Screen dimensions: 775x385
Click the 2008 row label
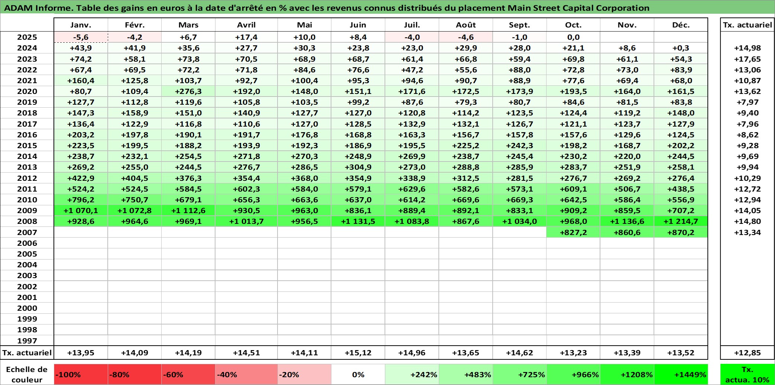click(27, 221)
